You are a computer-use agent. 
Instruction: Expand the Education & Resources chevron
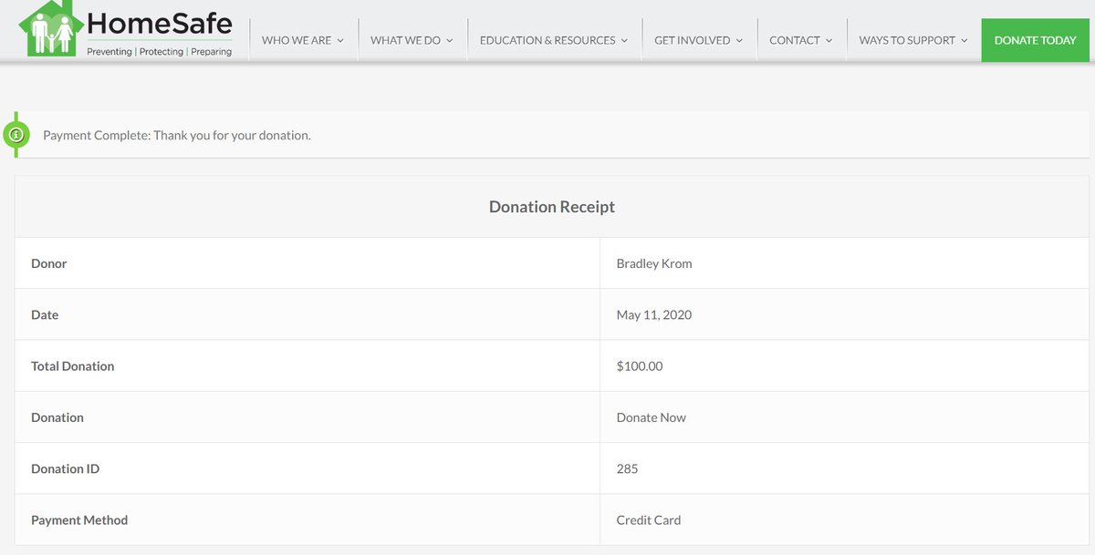point(624,40)
